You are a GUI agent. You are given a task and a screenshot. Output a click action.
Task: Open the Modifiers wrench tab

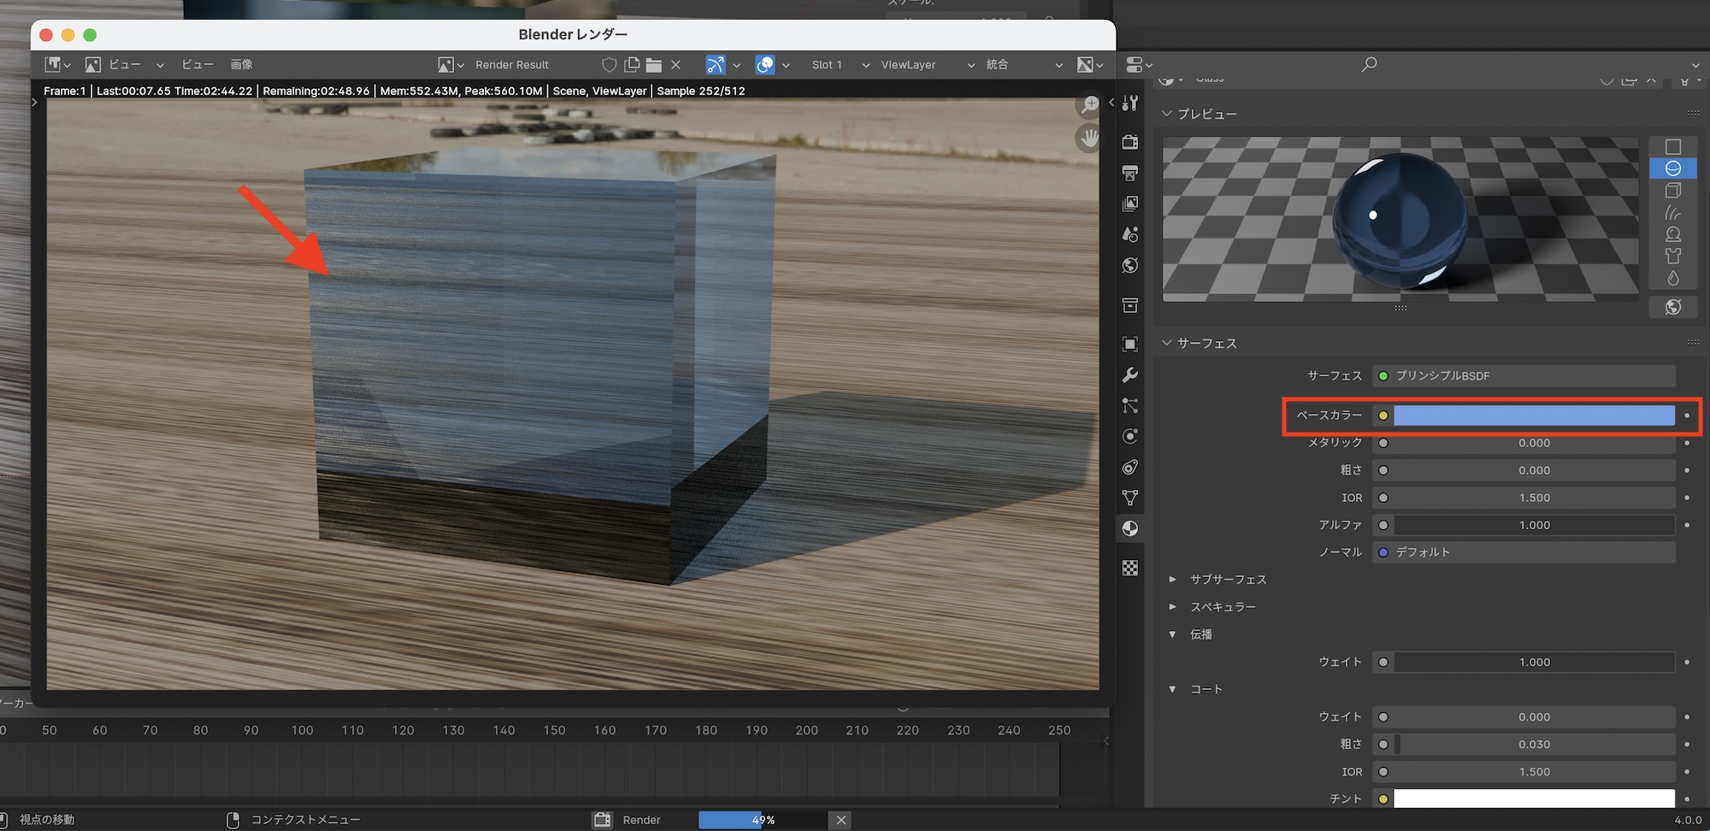[1130, 375]
